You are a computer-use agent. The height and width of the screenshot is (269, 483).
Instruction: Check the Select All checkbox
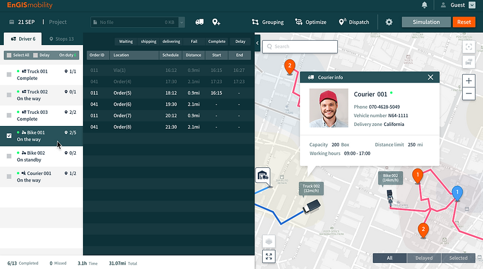pos(8,55)
